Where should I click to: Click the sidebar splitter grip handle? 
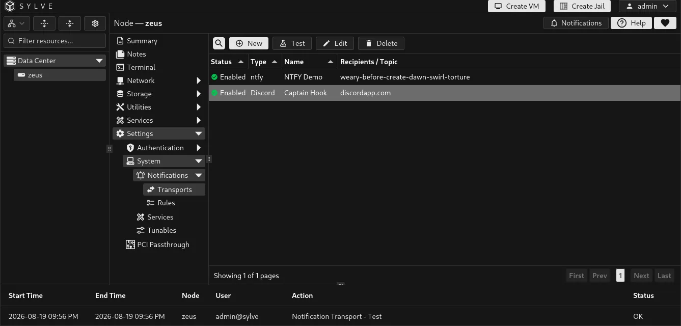pyautogui.click(x=109, y=149)
